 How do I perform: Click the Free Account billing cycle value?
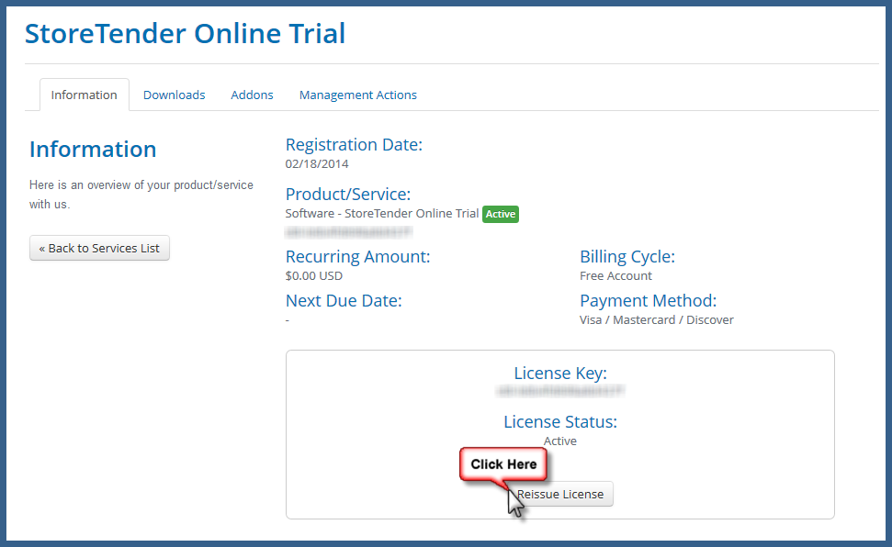[x=615, y=275]
